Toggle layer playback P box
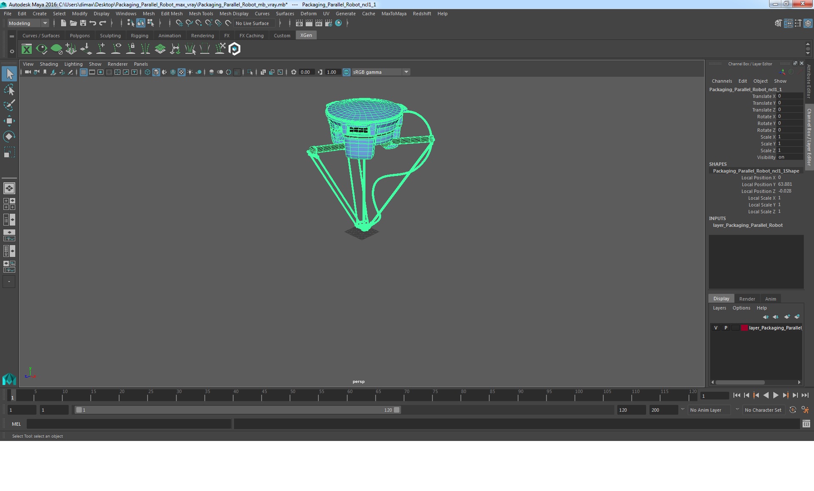Screen dimensions: 814x491 pyautogui.click(x=726, y=328)
